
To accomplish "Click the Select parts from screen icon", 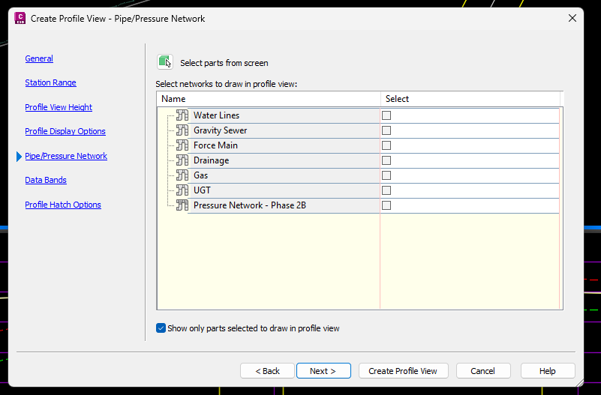I will coord(165,62).
